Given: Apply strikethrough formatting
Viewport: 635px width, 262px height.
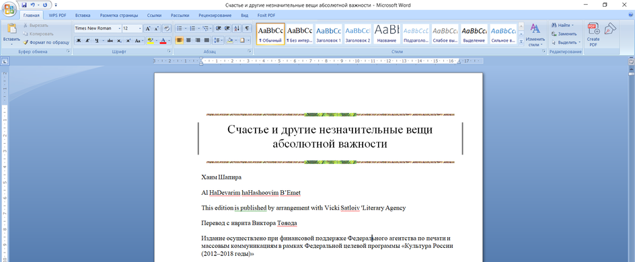Looking at the screenshot, I should tap(110, 40).
